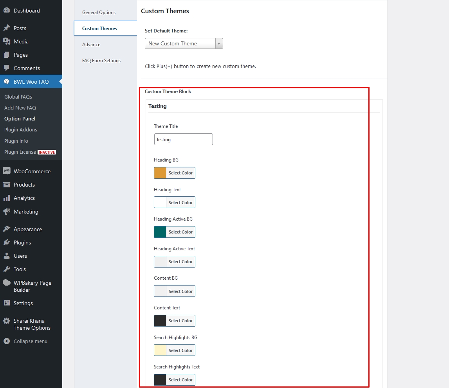The height and width of the screenshot is (388, 449).
Task: Open Select Color for Heading BG
Action: 180,172
